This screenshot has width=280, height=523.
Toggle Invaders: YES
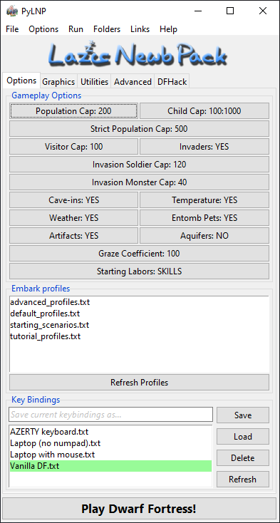[x=204, y=147]
